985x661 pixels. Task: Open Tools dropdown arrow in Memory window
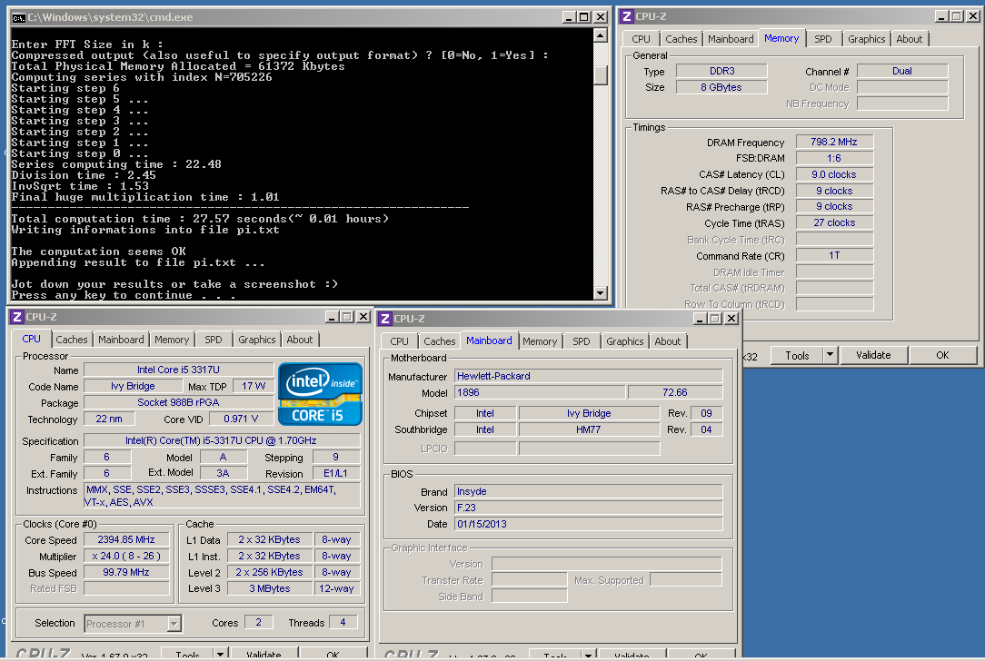point(830,355)
